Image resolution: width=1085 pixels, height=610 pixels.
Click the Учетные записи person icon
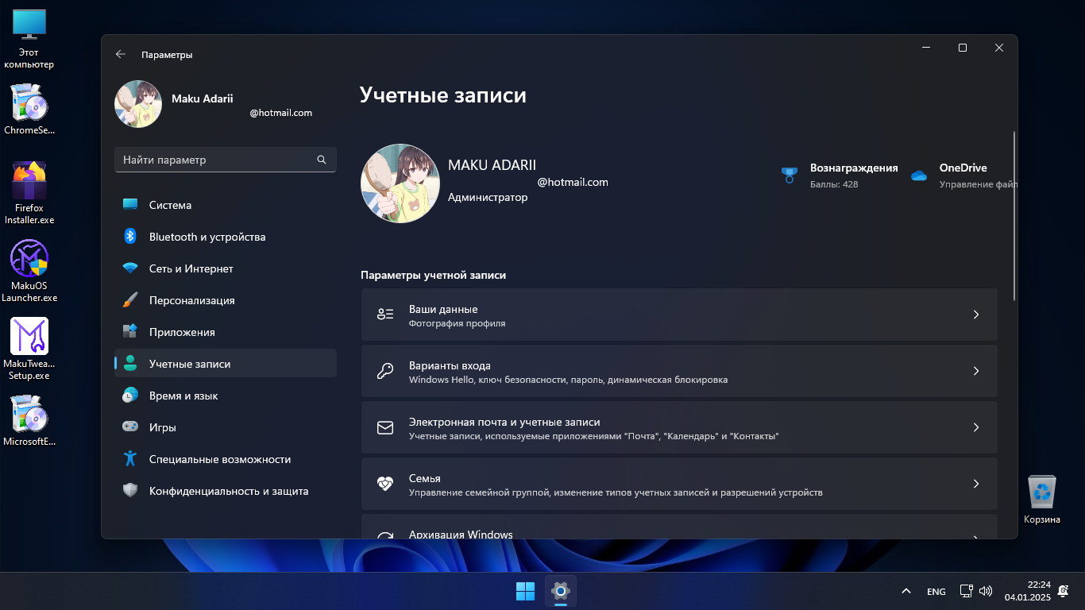(130, 364)
